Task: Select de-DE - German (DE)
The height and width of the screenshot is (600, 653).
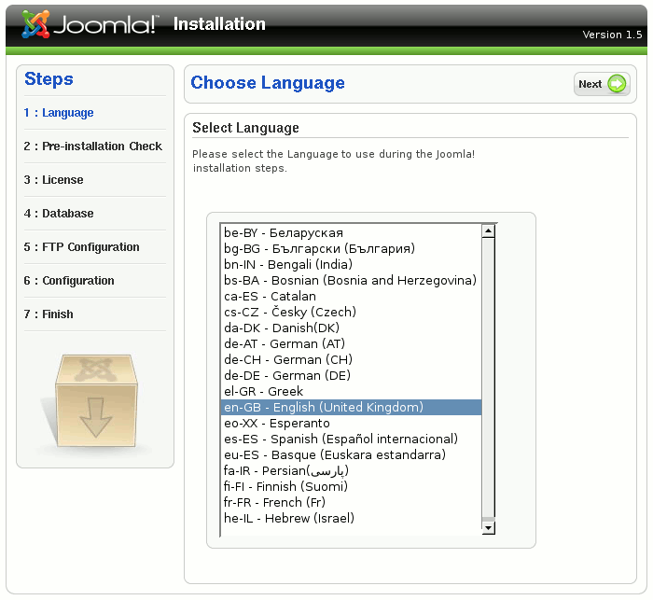Action: pos(351,375)
